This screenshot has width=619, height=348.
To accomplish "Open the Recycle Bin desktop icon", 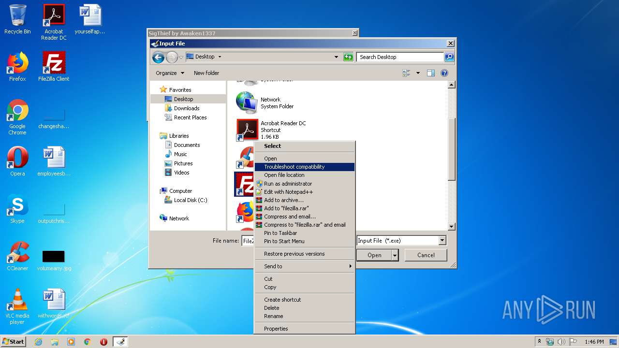I will pos(17,19).
